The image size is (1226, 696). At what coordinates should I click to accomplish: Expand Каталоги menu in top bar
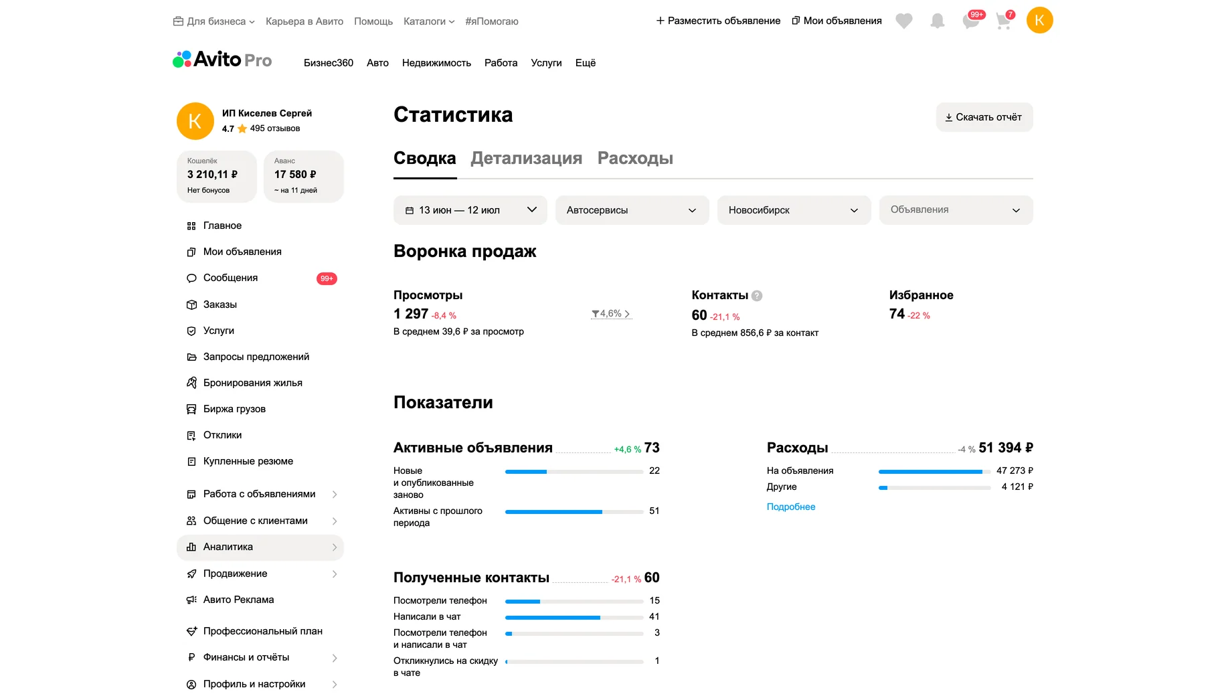pyautogui.click(x=429, y=21)
